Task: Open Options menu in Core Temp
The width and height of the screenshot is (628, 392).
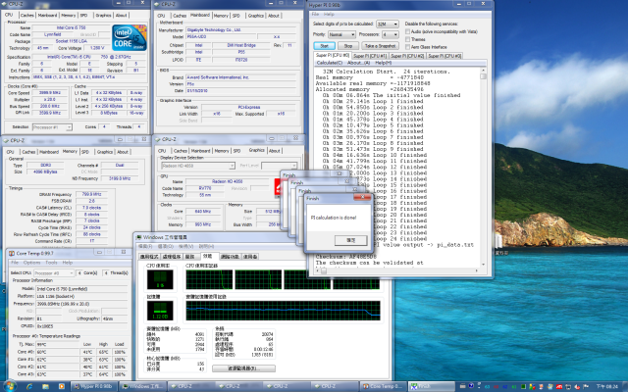Action: coord(31,263)
